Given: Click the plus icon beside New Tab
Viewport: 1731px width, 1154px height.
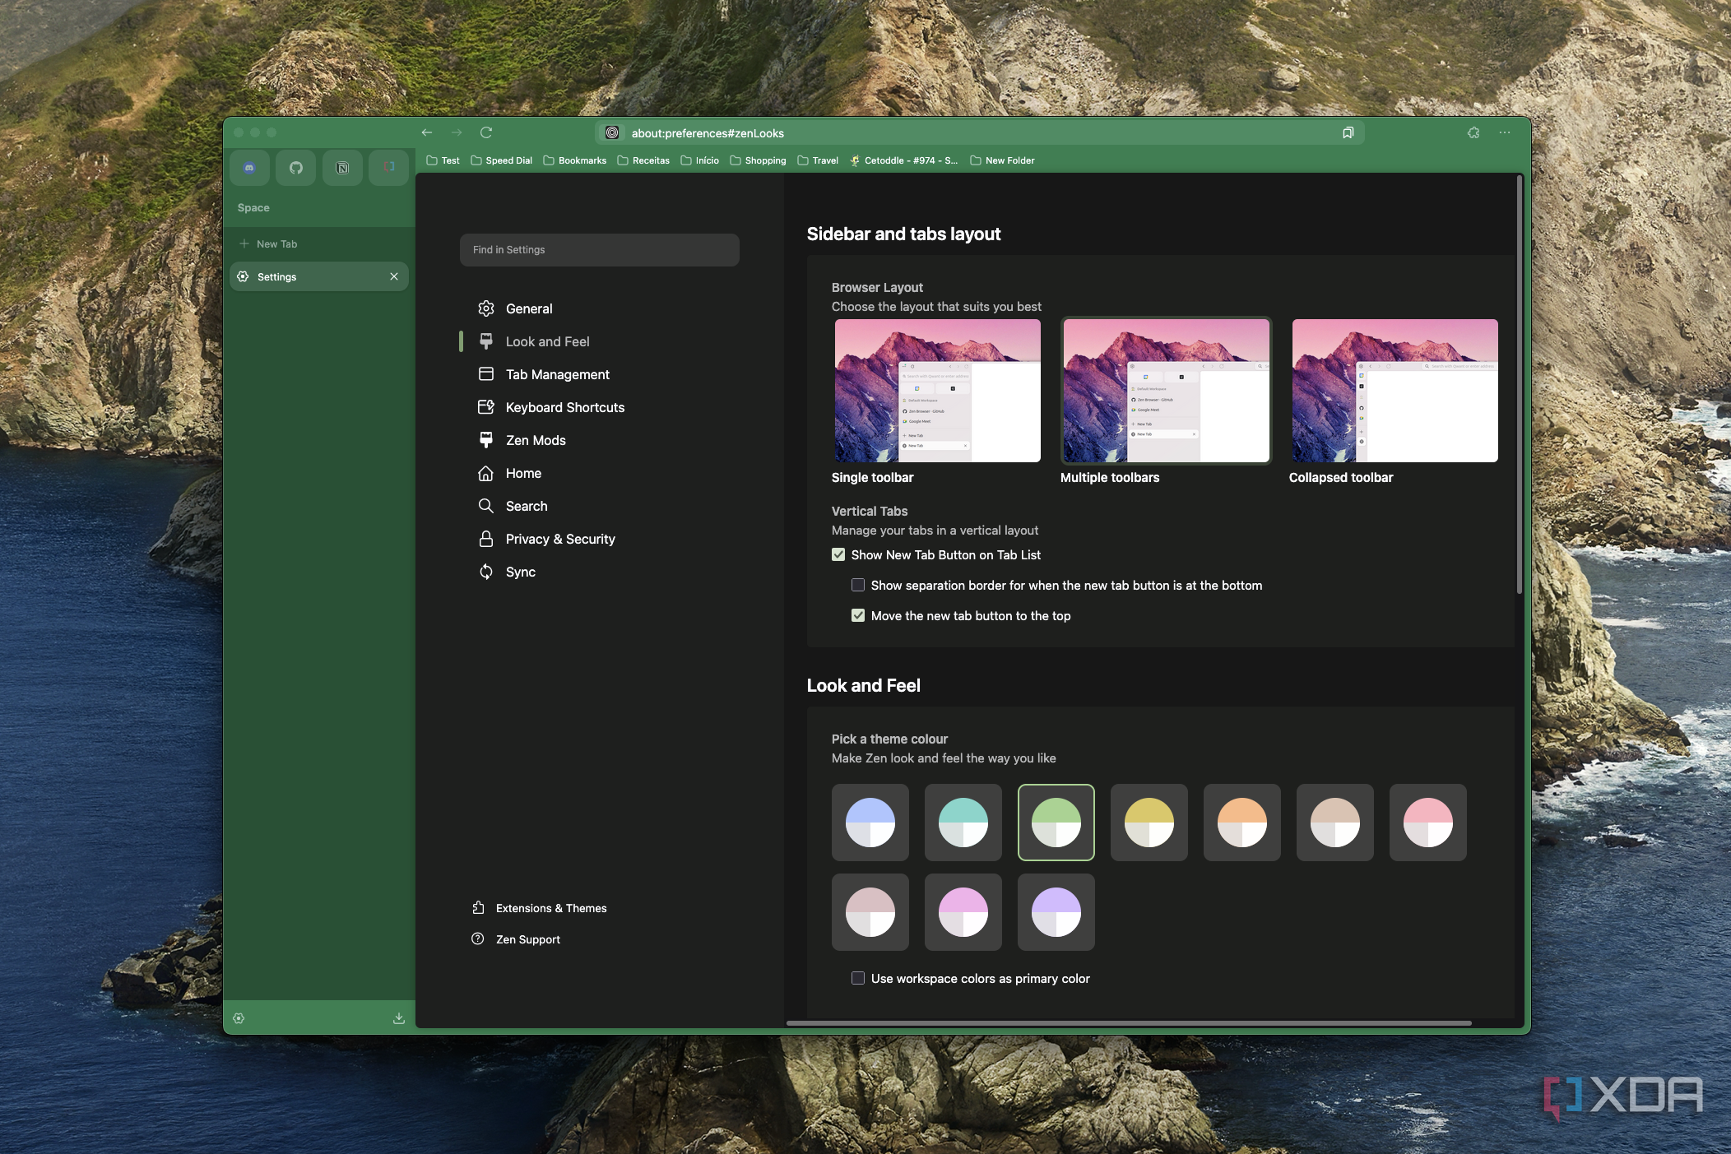Looking at the screenshot, I should [x=244, y=243].
